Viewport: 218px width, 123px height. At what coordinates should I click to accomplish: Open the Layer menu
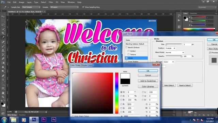[x=29, y=2]
